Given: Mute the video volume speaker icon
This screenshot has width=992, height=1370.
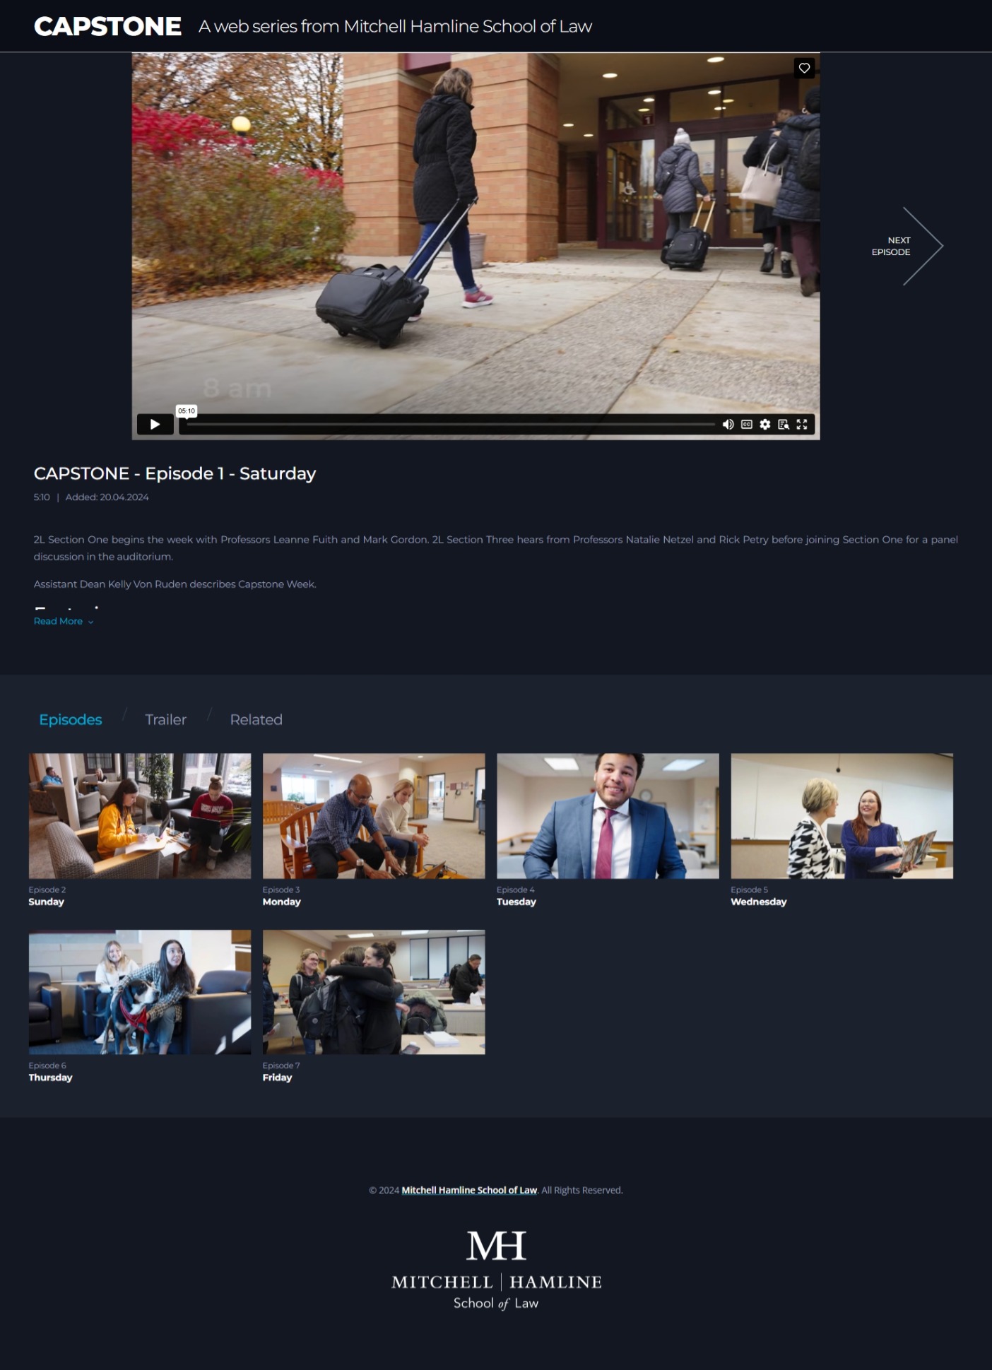Looking at the screenshot, I should point(728,425).
